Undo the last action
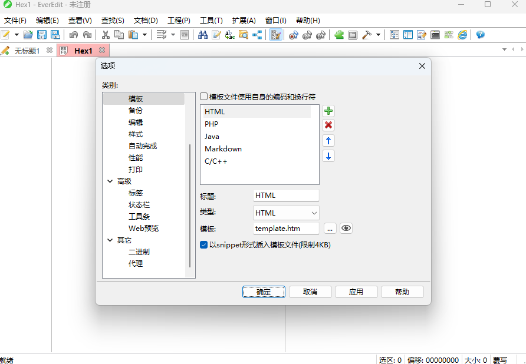526x364 pixels. click(74, 35)
